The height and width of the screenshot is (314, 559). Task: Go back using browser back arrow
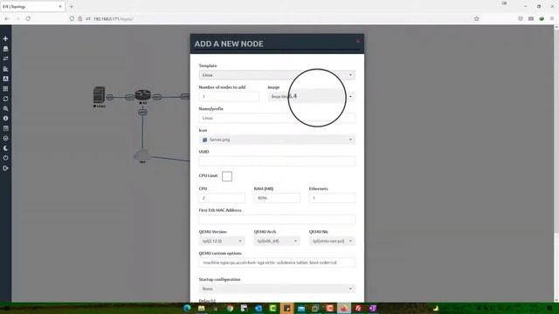point(7,18)
